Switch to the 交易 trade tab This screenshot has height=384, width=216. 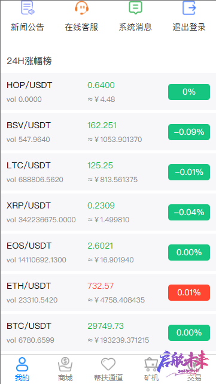tap(194, 377)
